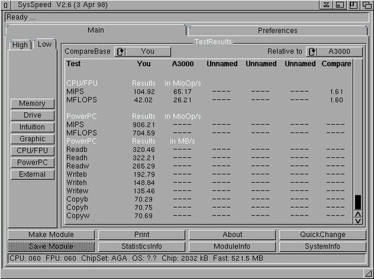Select the PowerPC MIPS value 906.21
This screenshot has width=374, height=279.
144,125
